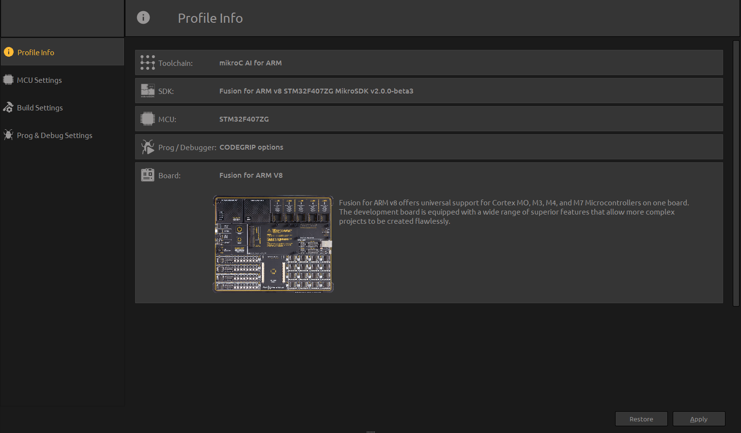741x433 pixels.
Task: Click the Prog/Debugger row bug icon
Action: point(148,147)
